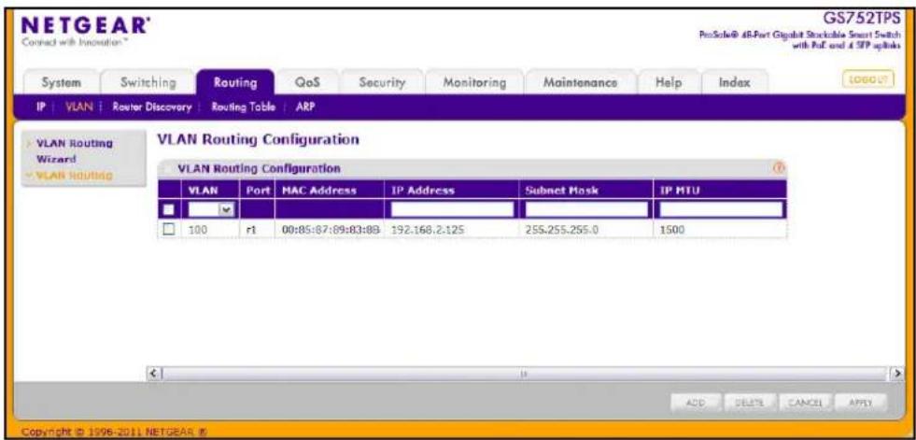The width and height of the screenshot is (916, 440).
Task: Click the APPLY button
Action: (859, 403)
